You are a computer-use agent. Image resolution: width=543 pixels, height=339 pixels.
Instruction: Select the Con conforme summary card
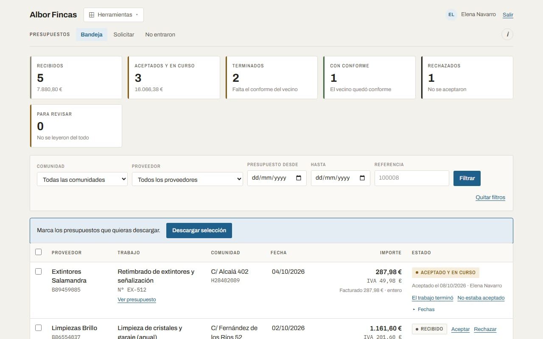pos(369,78)
